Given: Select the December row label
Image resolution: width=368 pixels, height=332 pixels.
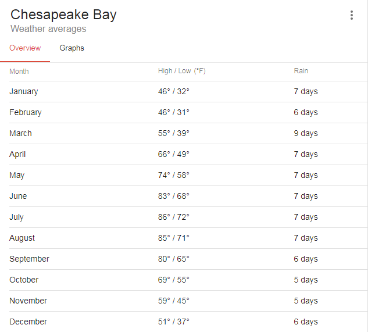Looking at the screenshot, I should click(28, 322).
